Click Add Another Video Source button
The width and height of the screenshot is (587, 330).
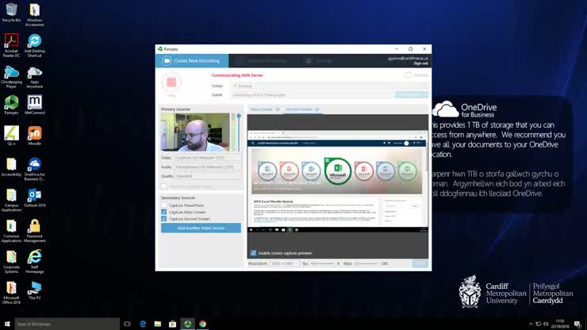point(201,228)
